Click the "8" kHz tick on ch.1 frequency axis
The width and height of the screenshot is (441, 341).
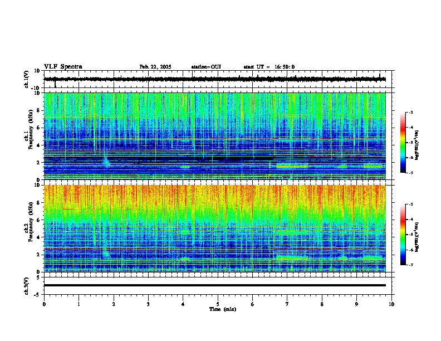coord(38,110)
